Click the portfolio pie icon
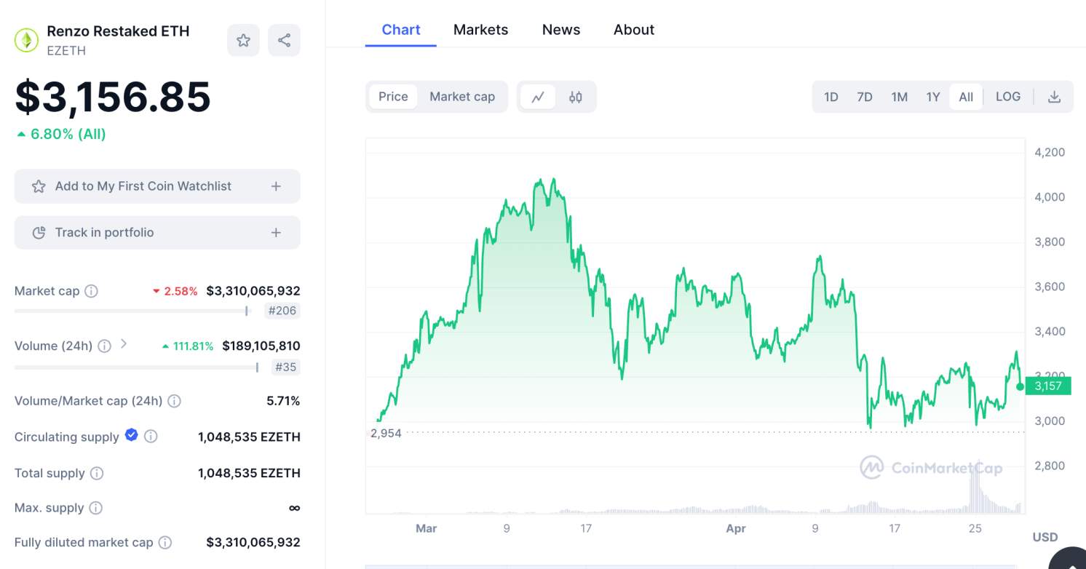The image size is (1086, 569). point(39,233)
